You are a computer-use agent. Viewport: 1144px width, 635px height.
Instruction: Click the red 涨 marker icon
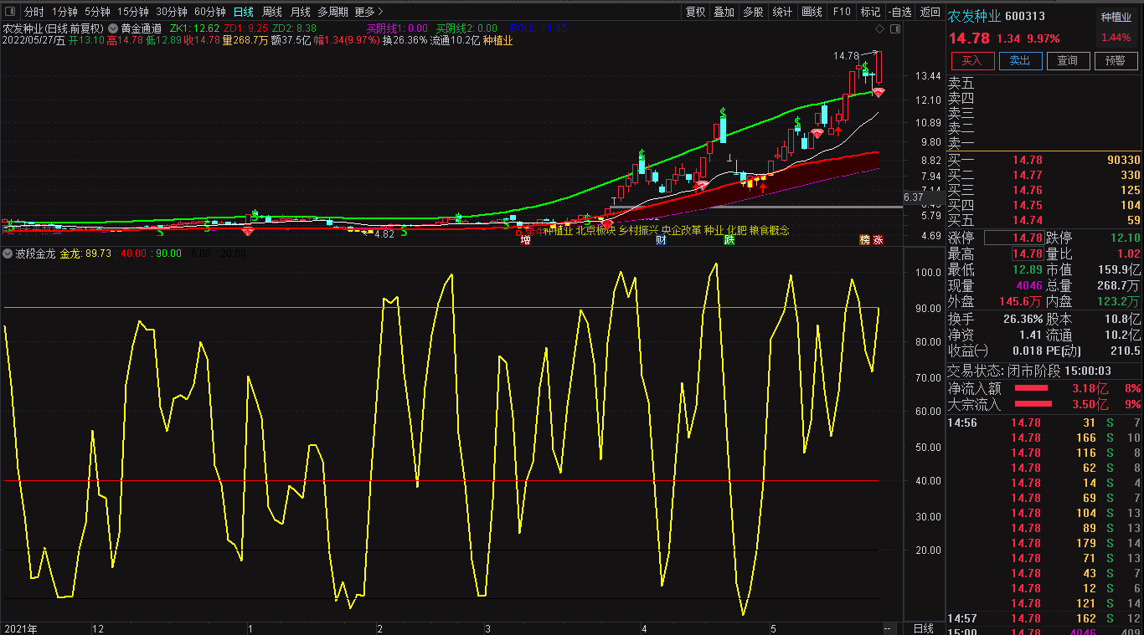[879, 240]
